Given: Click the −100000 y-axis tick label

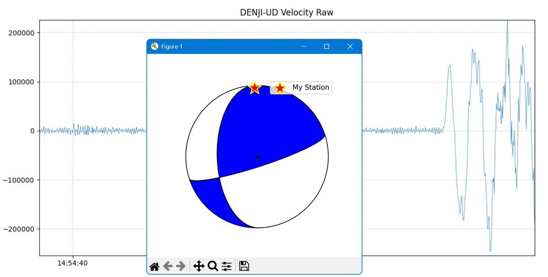Looking at the screenshot, I should tap(19, 180).
